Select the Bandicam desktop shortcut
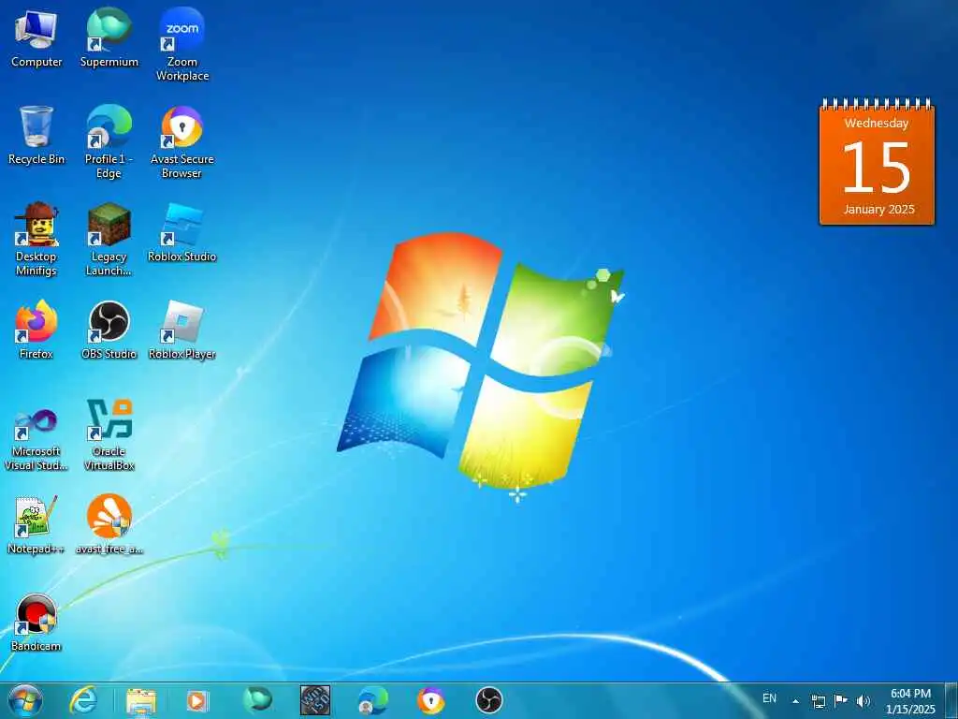 click(x=36, y=623)
